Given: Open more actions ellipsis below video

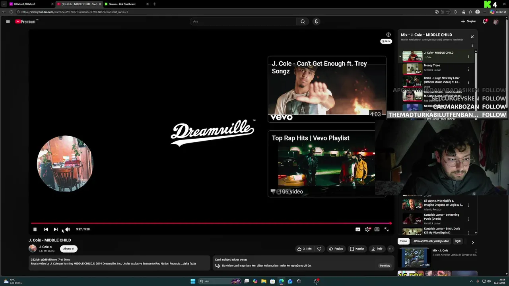Looking at the screenshot, I should [391, 249].
